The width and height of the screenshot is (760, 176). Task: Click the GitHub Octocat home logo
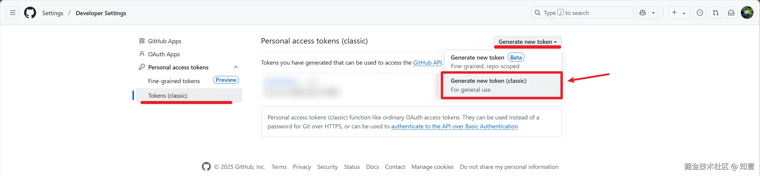coord(30,13)
